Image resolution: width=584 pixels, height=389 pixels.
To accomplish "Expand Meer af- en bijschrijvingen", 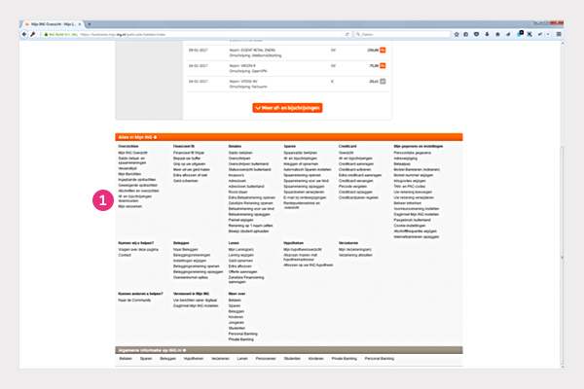I will point(287,108).
